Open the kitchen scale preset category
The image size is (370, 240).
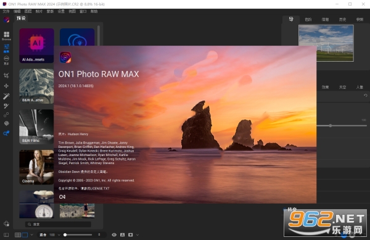(36, 204)
